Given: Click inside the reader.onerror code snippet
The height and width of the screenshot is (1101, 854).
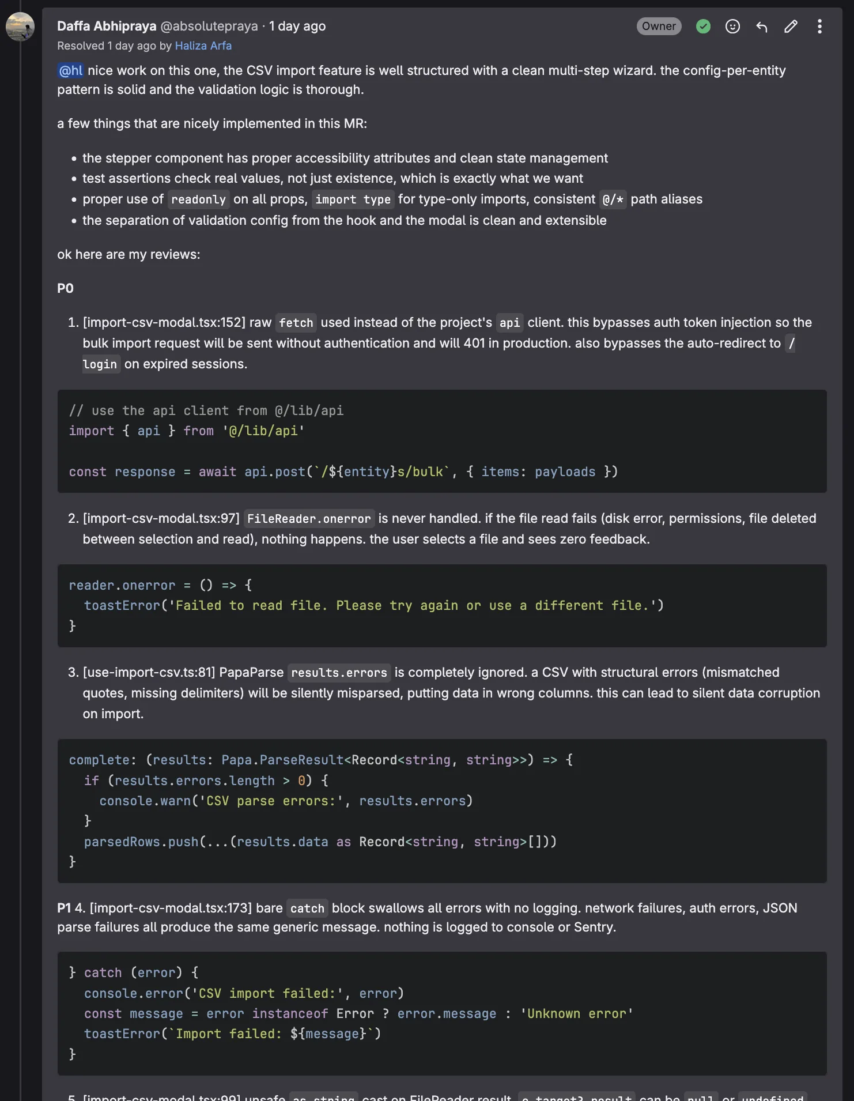Looking at the screenshot, I should click(x=441, y=605).
